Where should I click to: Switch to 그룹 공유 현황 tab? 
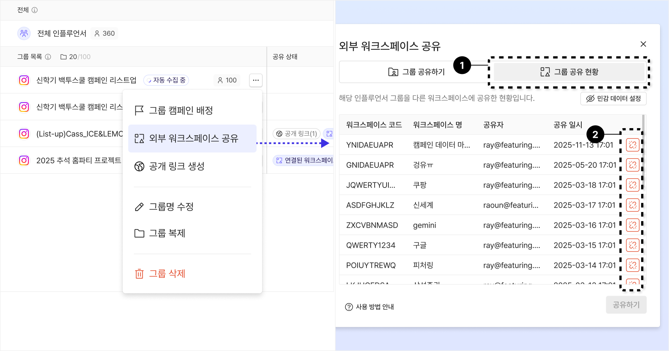[569, 72]
